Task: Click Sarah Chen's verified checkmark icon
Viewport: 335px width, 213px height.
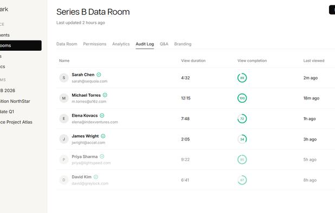Action: (99, 75)
